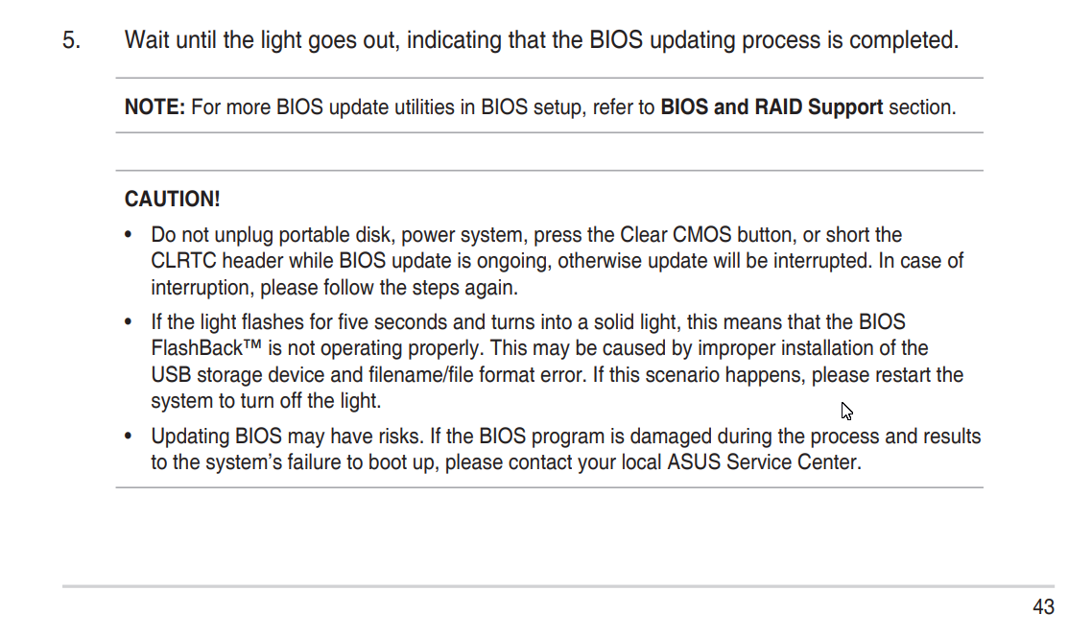Click the phrase system to turn off the light

pos(266,401)
